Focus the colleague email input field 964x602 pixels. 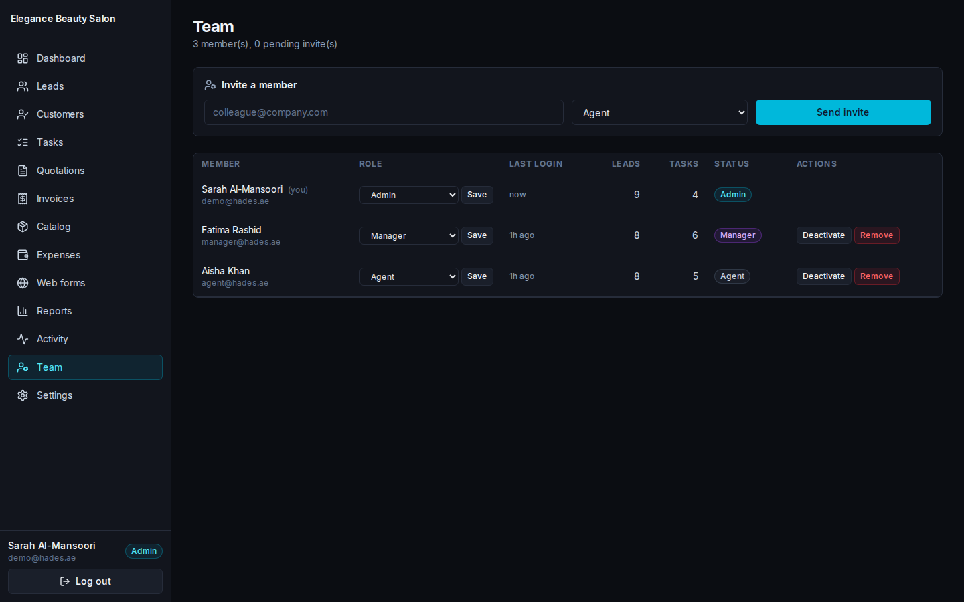click(384, 112)
